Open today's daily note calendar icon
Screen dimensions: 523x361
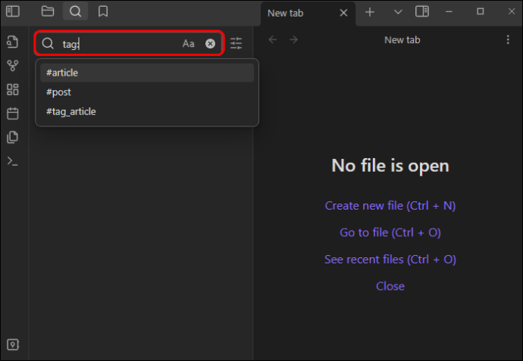[13, 114]
